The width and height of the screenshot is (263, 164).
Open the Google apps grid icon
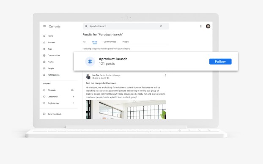[201, 26]
